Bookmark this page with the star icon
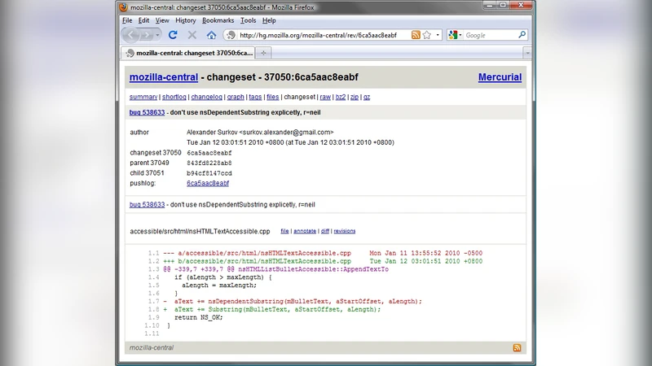The height and width of the screenshot is (366, 652). coord(427,35)
